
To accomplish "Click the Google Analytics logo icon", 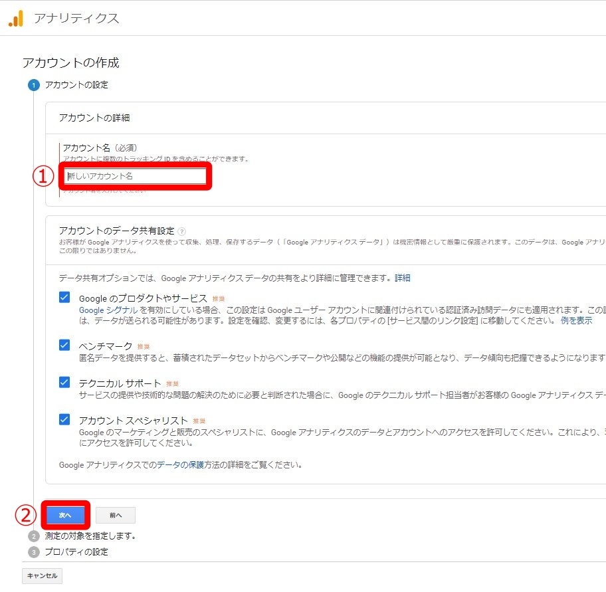I will tap(18, 19).
